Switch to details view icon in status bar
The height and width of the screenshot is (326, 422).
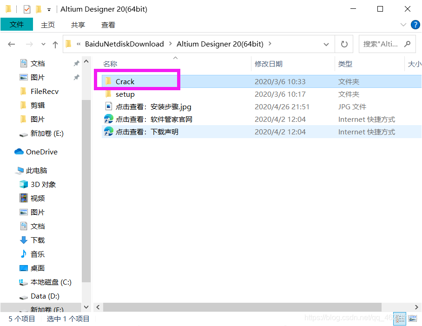(x=400, y=319)
